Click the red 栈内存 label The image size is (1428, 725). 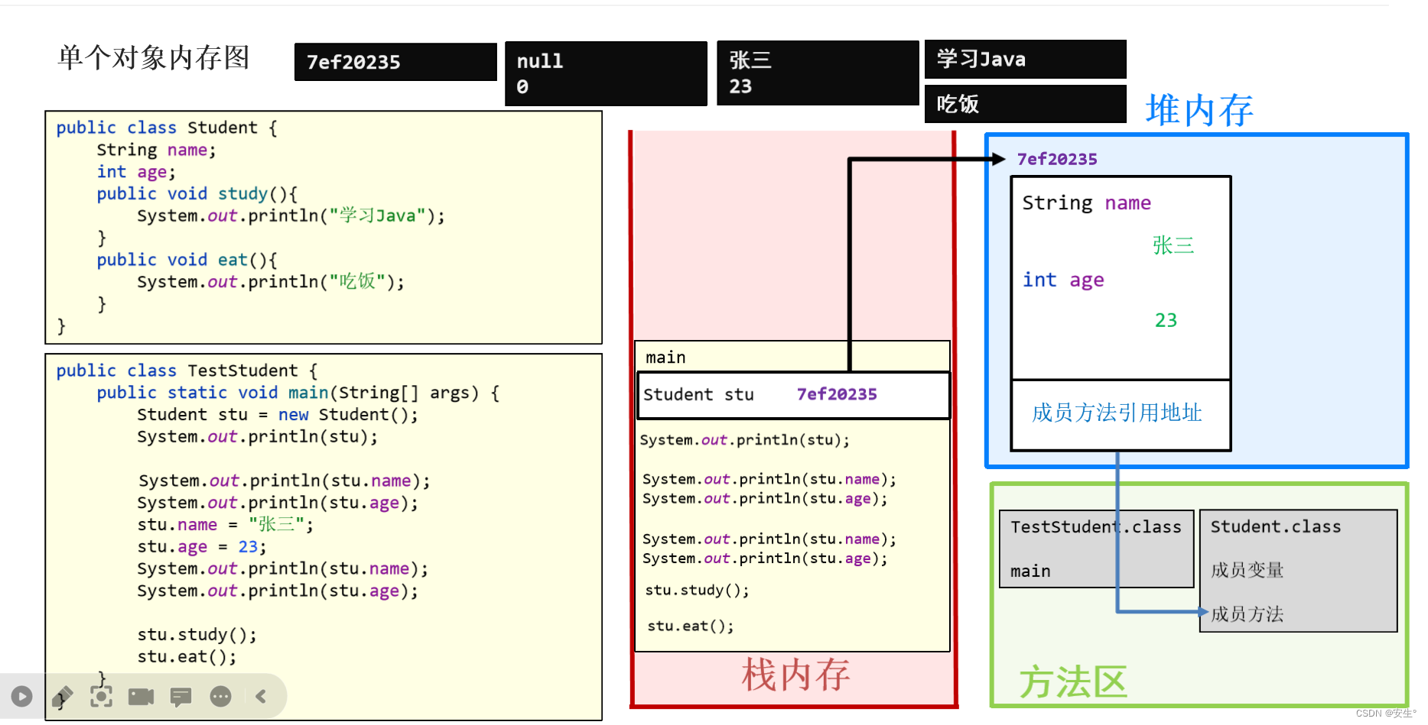[795, 675]
